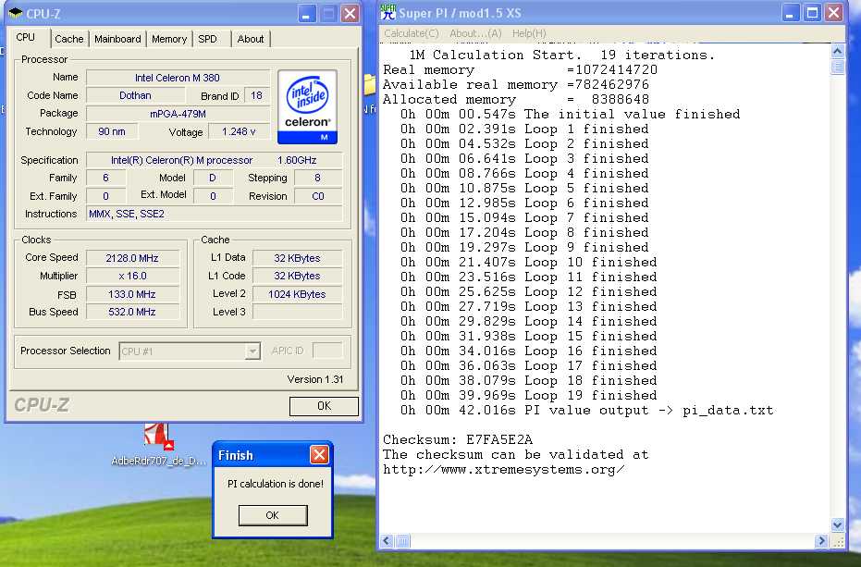Click the APIC ID field
The width and height of the screenshot is (861, 567).
[x=327, y=351]
